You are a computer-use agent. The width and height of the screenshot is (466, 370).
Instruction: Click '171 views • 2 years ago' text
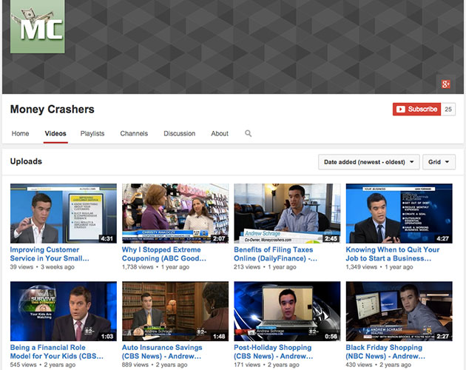click(x=266, y=365)
